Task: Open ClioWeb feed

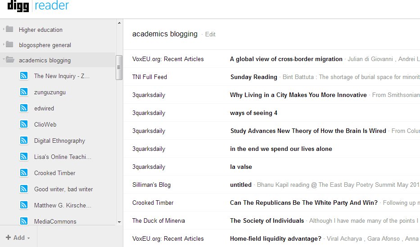Action: point(45,124)
